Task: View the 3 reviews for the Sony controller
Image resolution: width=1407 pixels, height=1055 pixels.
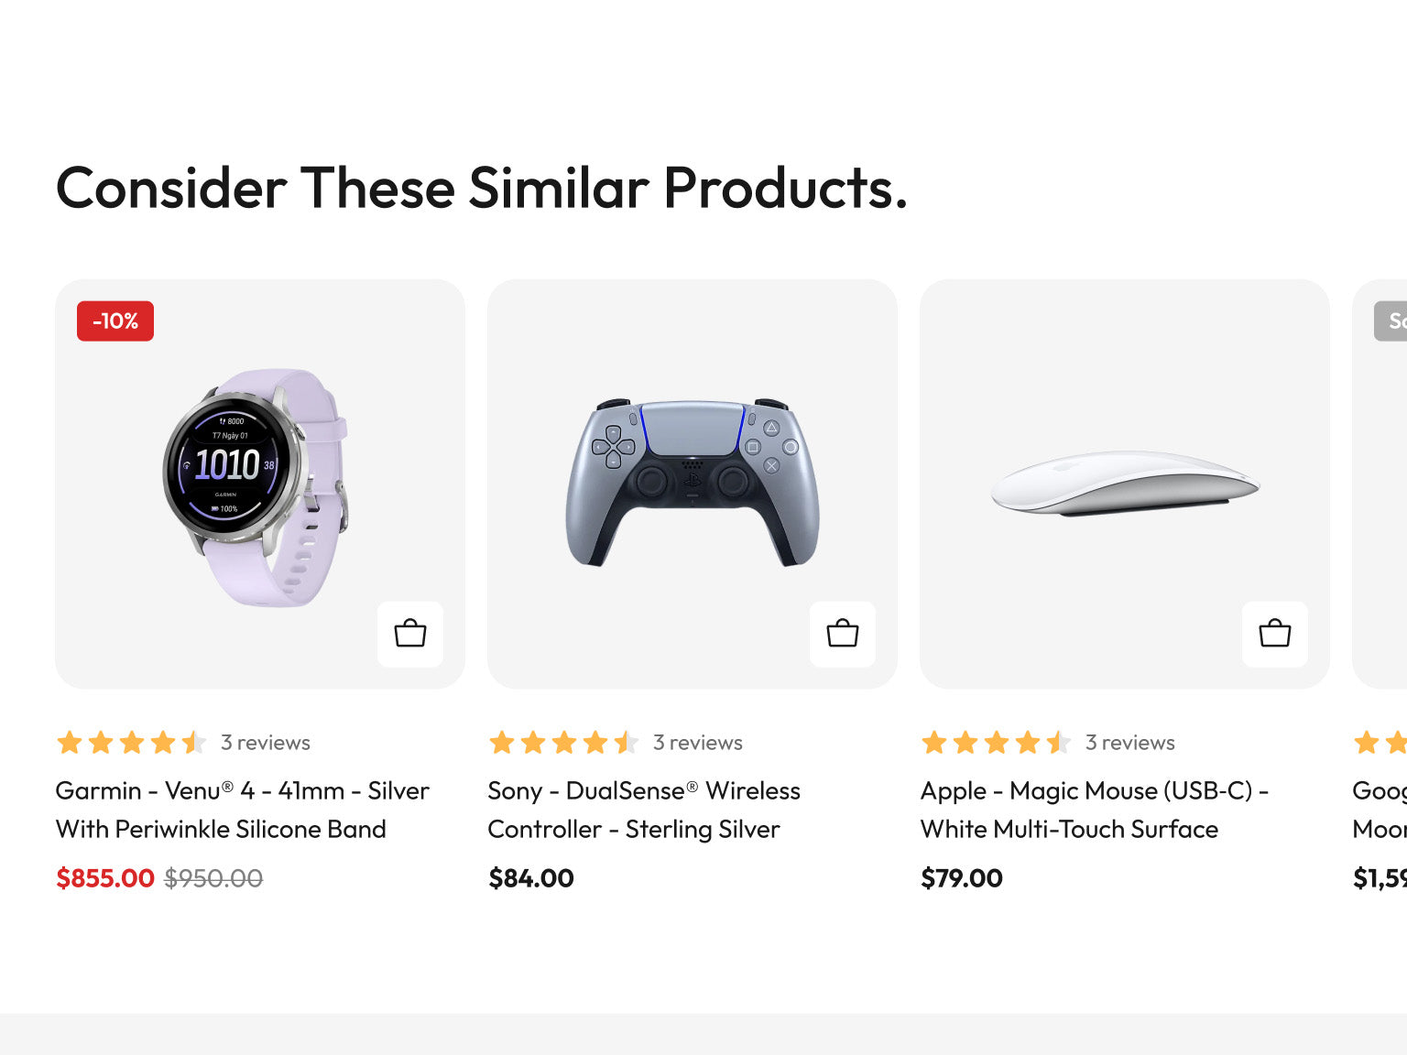Action: coord(698,743)
